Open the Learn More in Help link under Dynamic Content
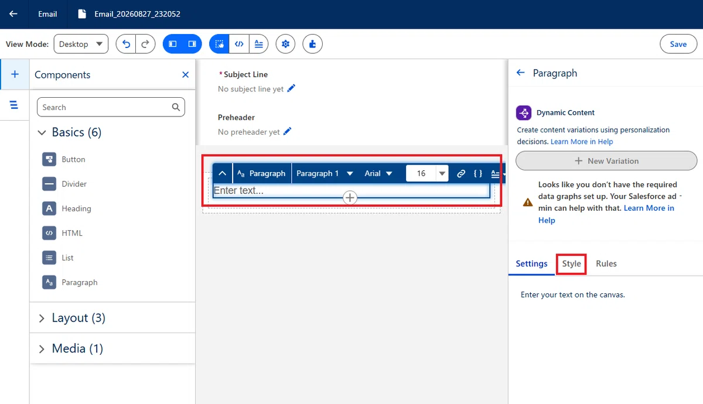Screen dimensions: 703x404 click(582, 142)
